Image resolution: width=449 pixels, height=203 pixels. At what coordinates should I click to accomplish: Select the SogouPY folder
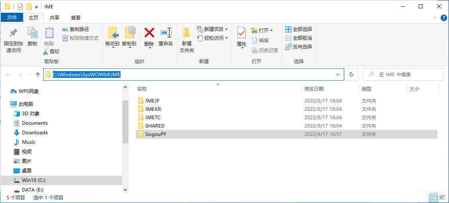coord(286,134)
